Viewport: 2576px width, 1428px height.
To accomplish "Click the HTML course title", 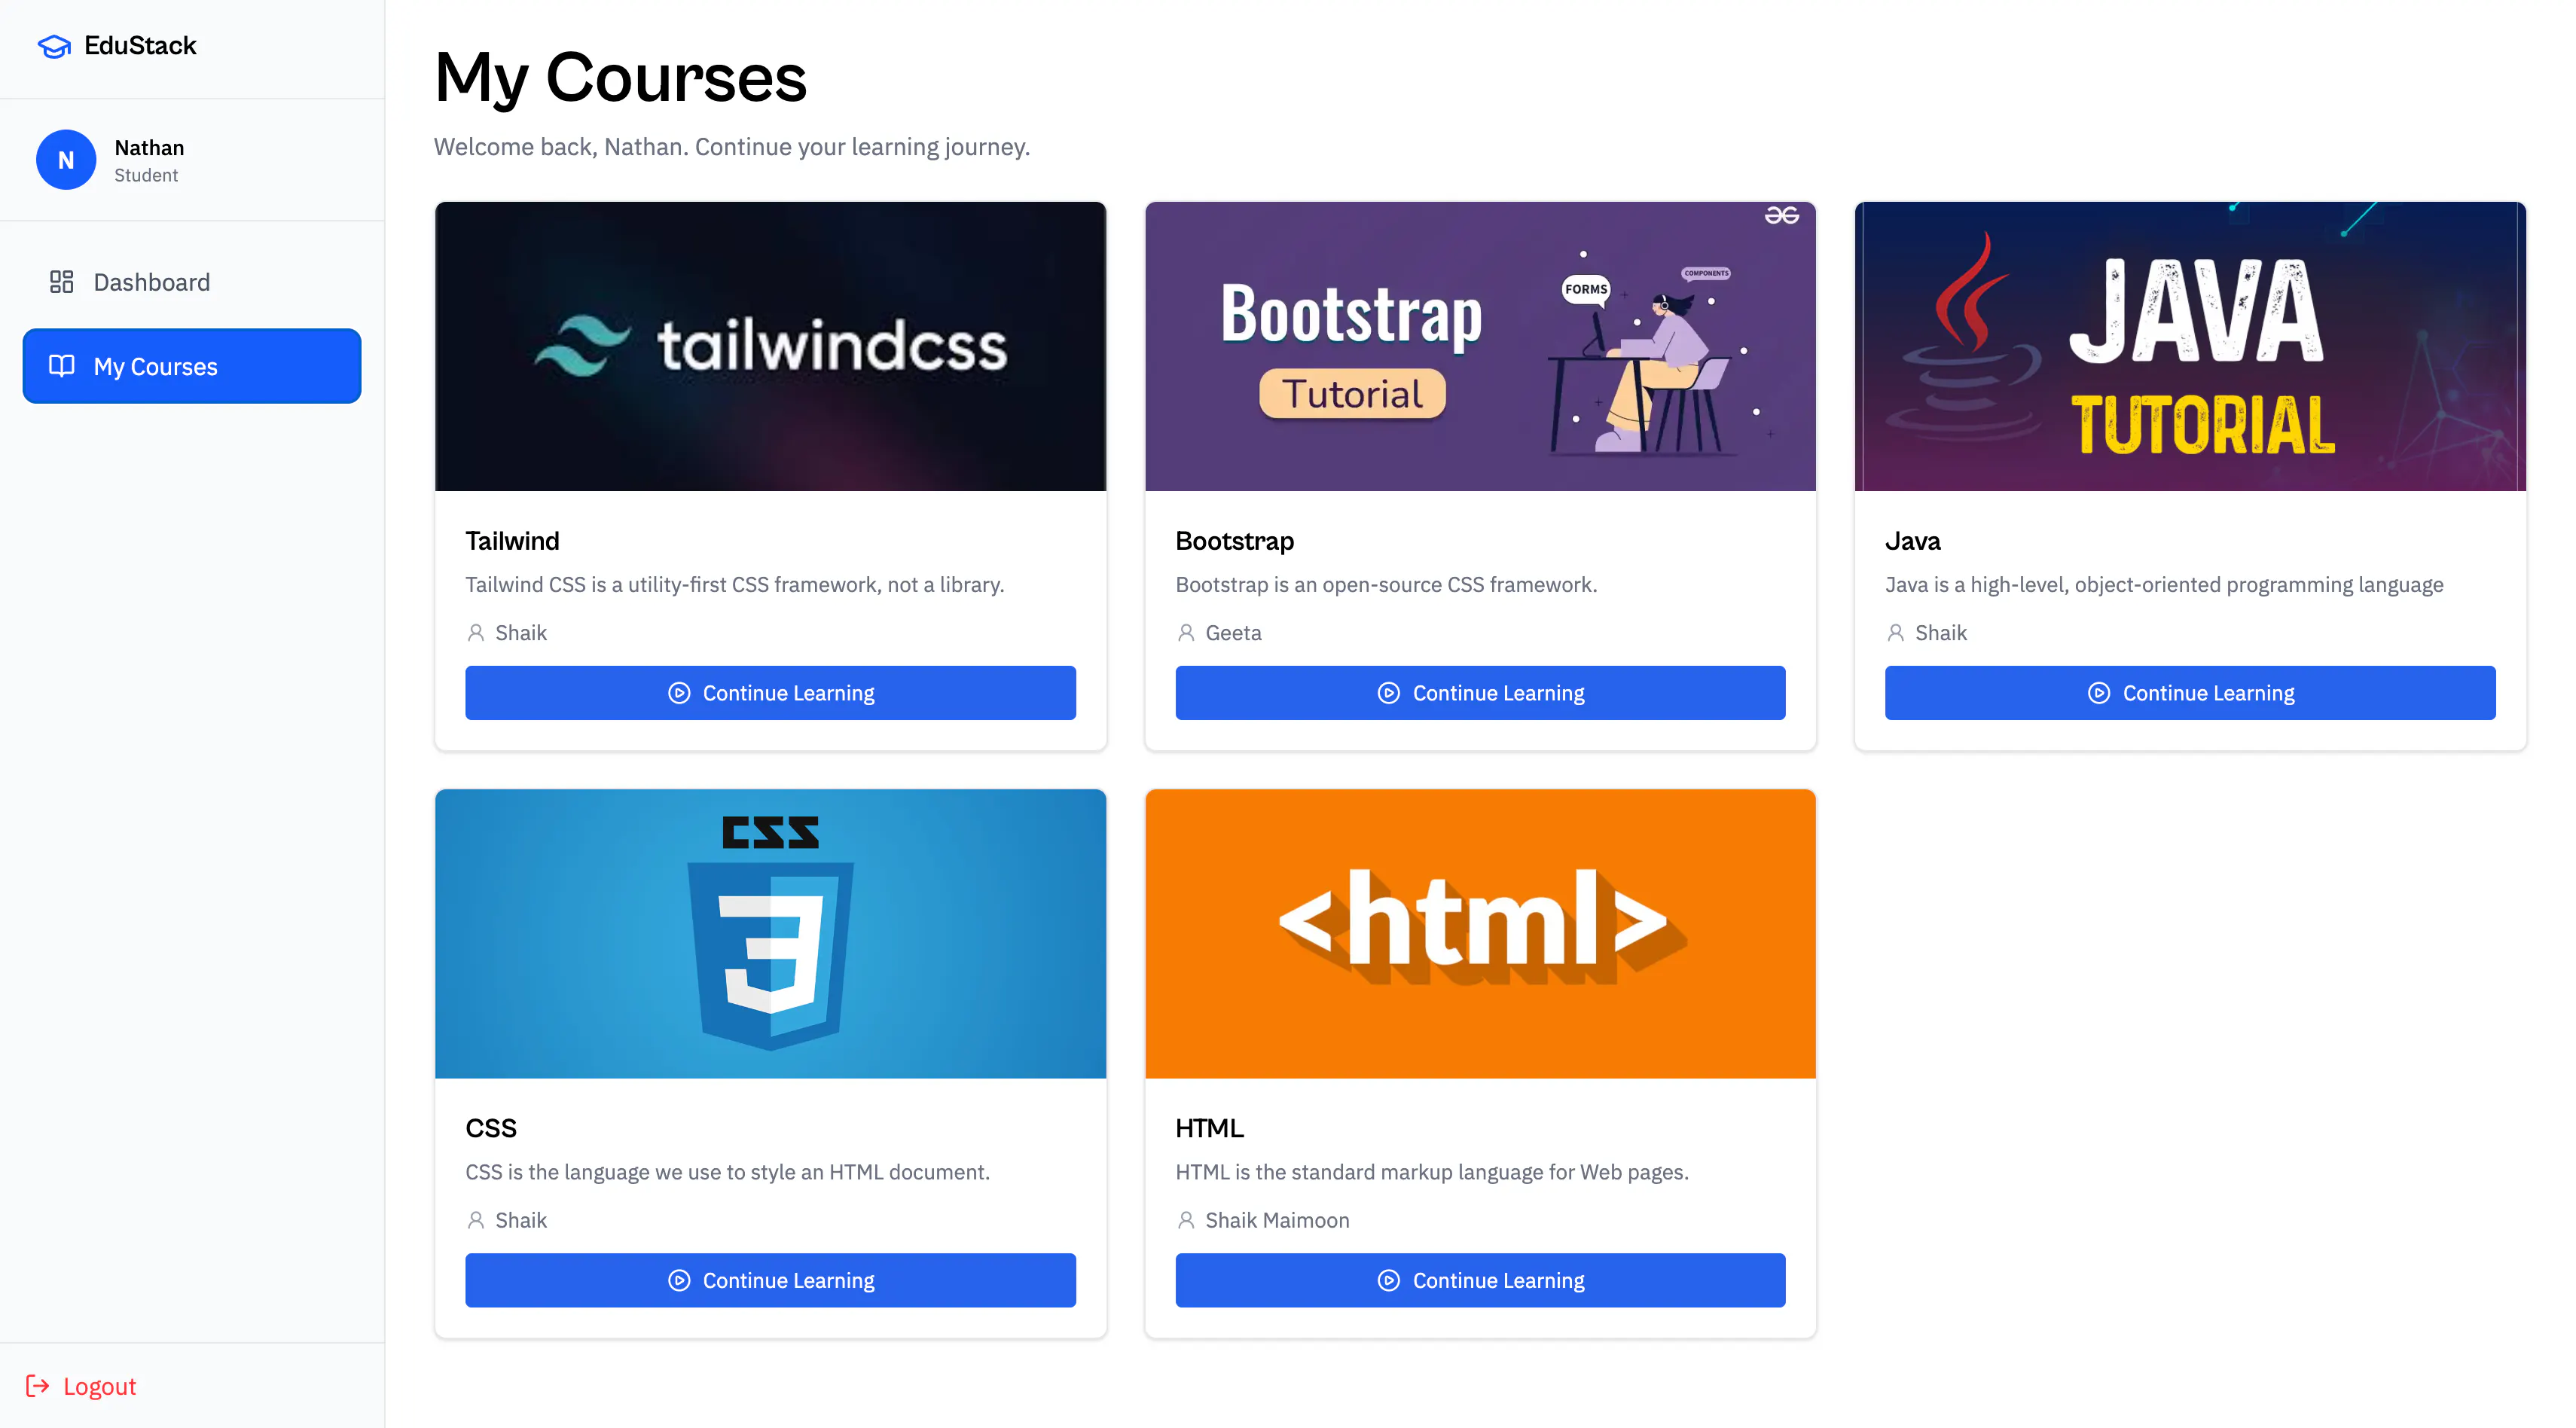I will pos(1209,1128).
